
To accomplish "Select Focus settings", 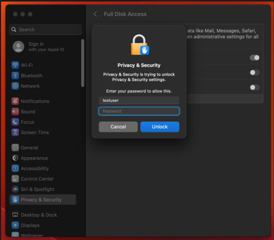I will point(28,122).
